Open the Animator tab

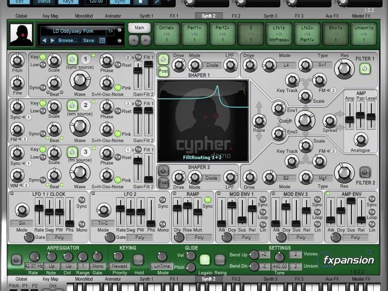pos(113,16)
